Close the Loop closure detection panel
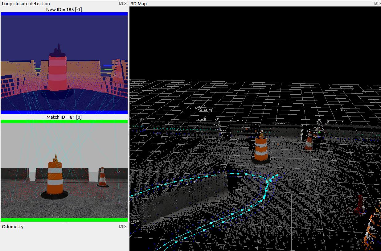381x251 pixels. (x=125, y=4)
